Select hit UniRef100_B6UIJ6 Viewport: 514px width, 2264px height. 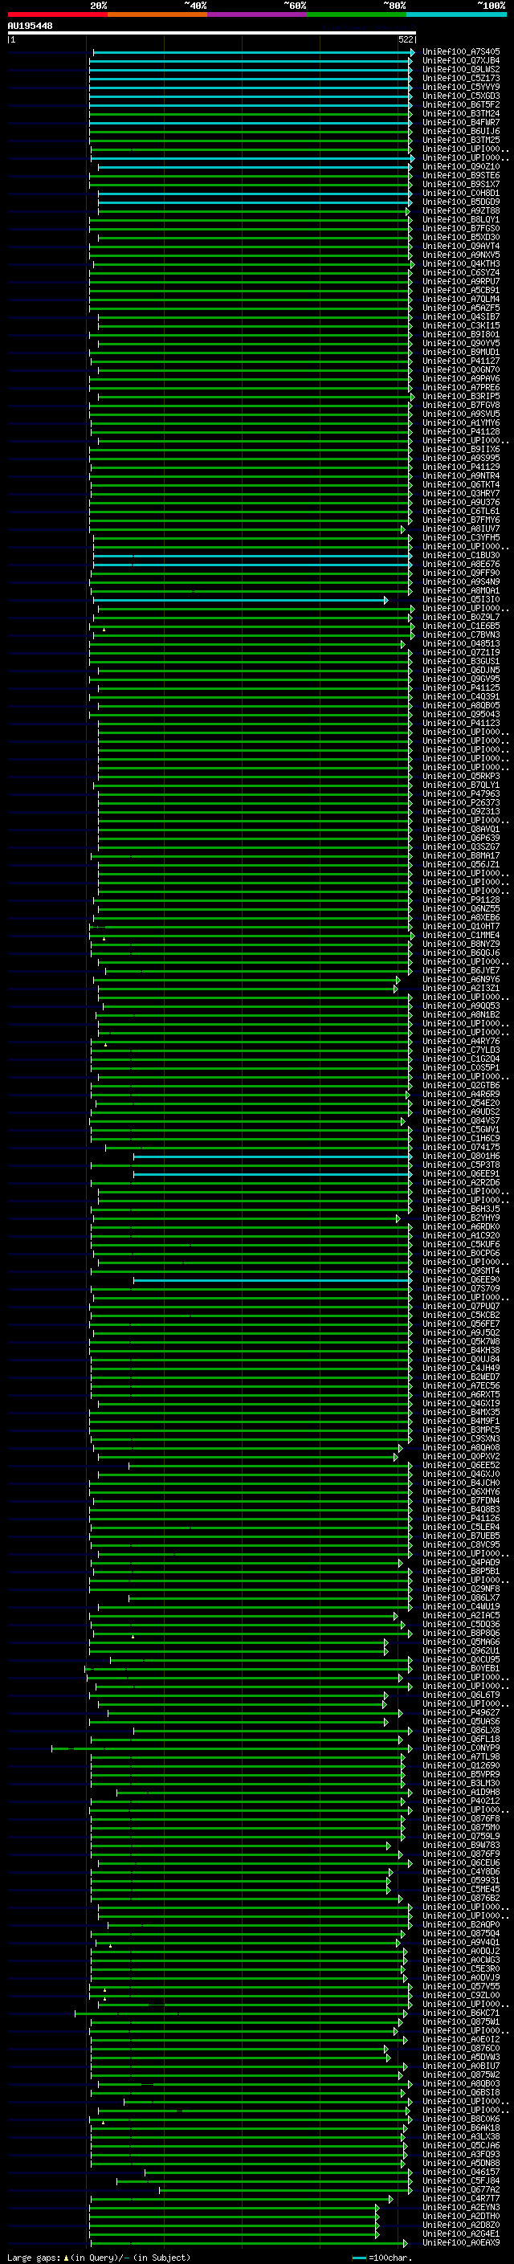461,131
